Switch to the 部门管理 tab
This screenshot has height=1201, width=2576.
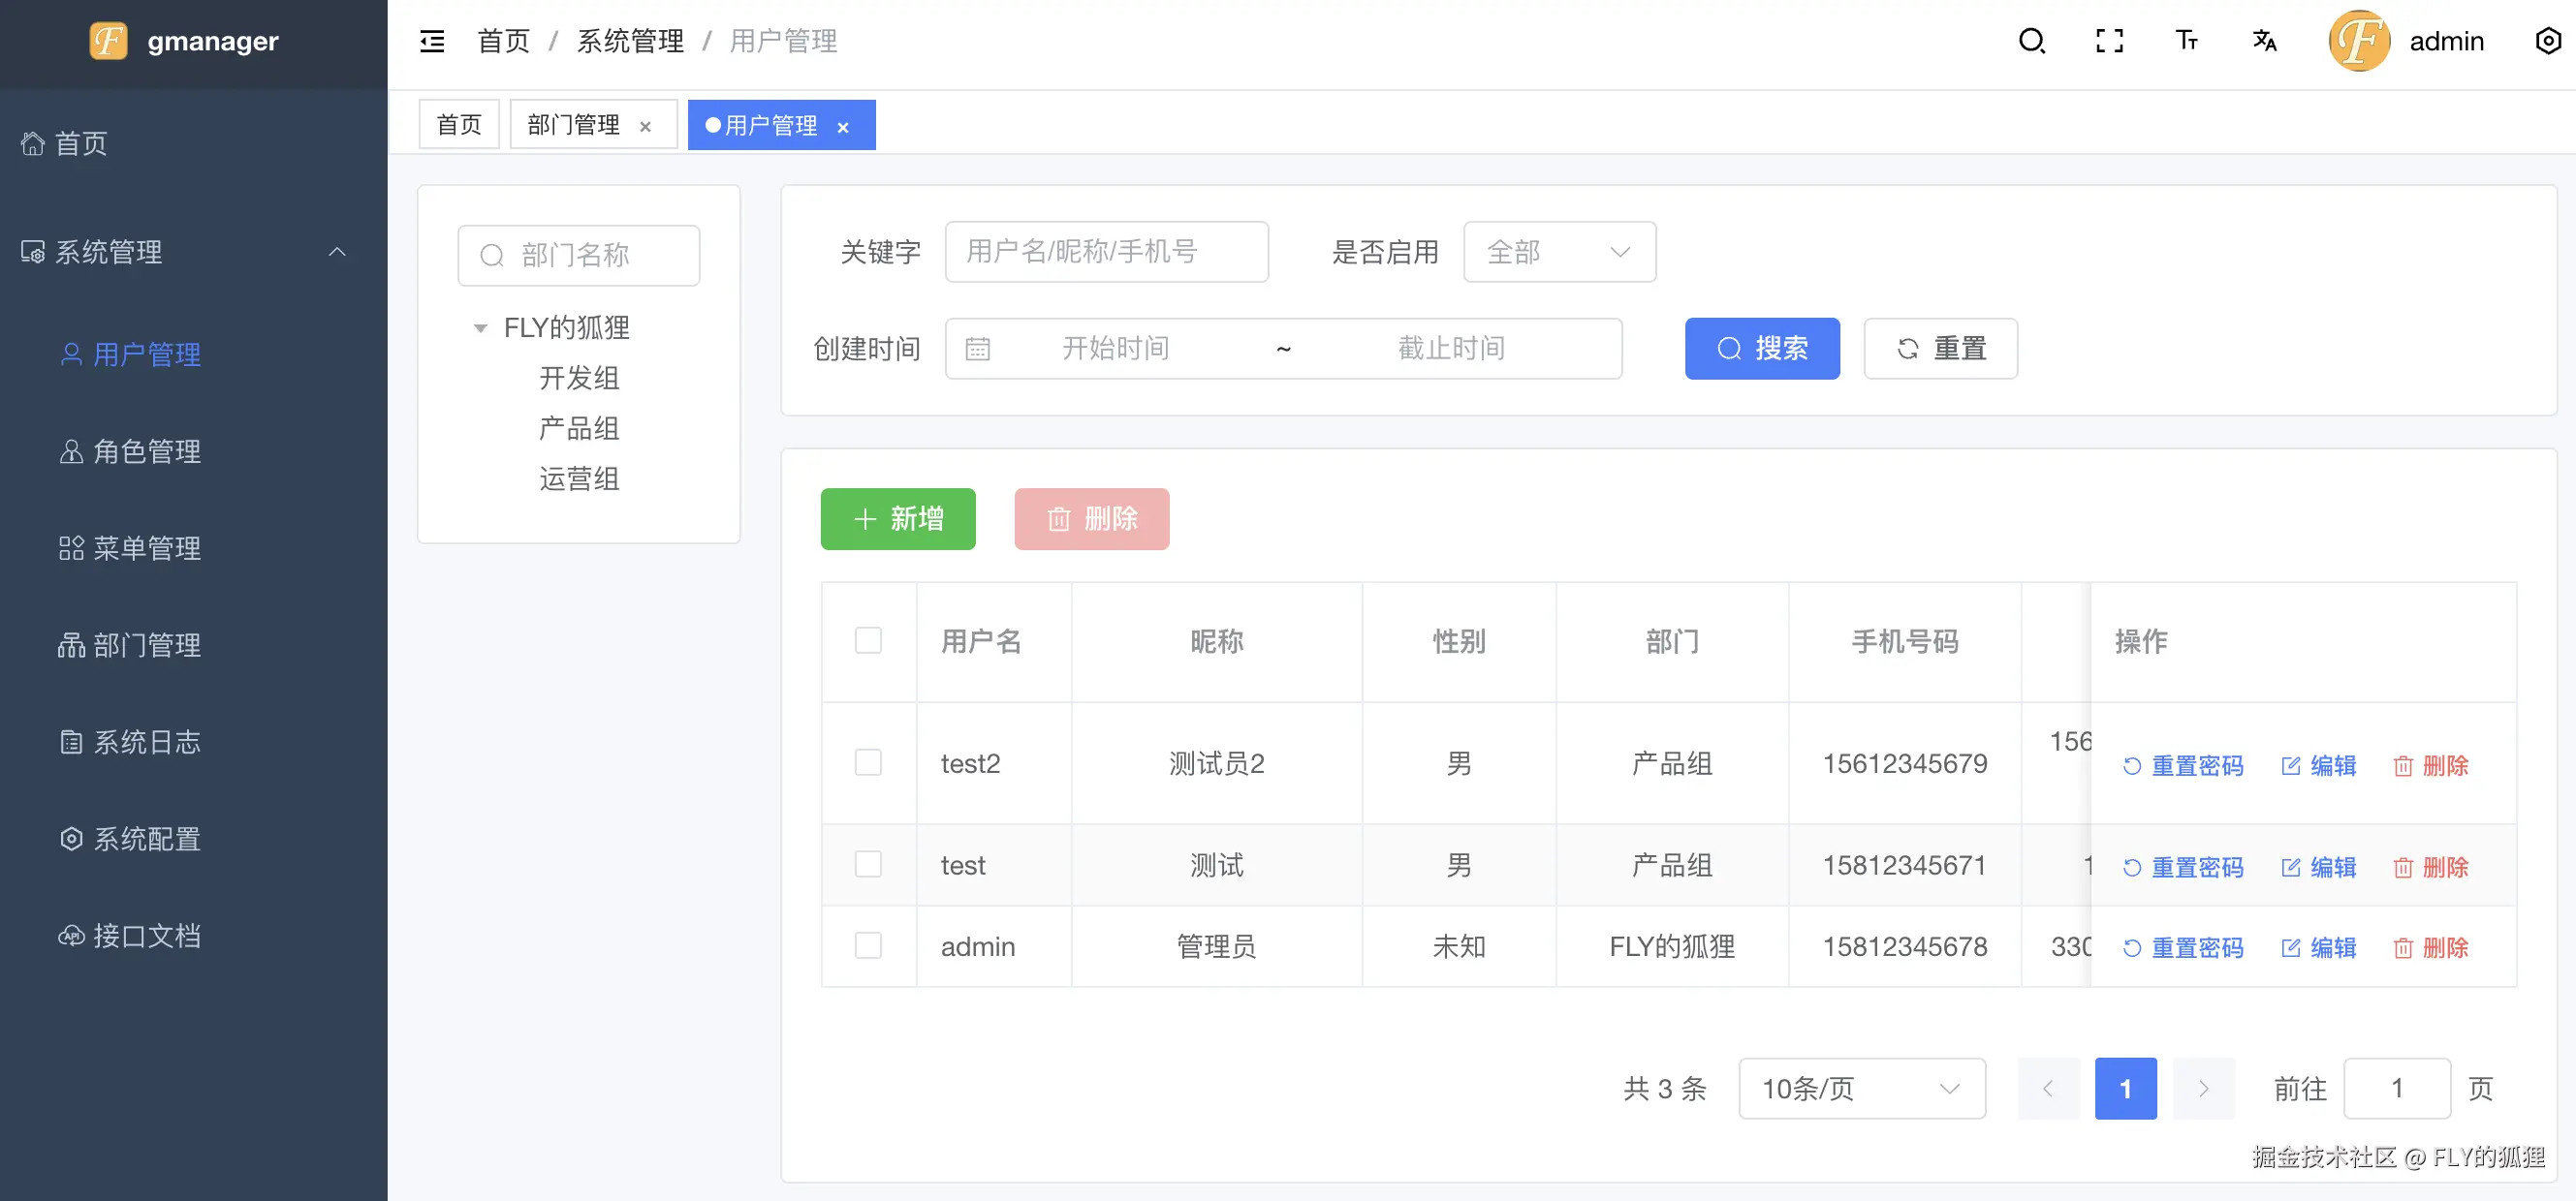pos(574,125)
